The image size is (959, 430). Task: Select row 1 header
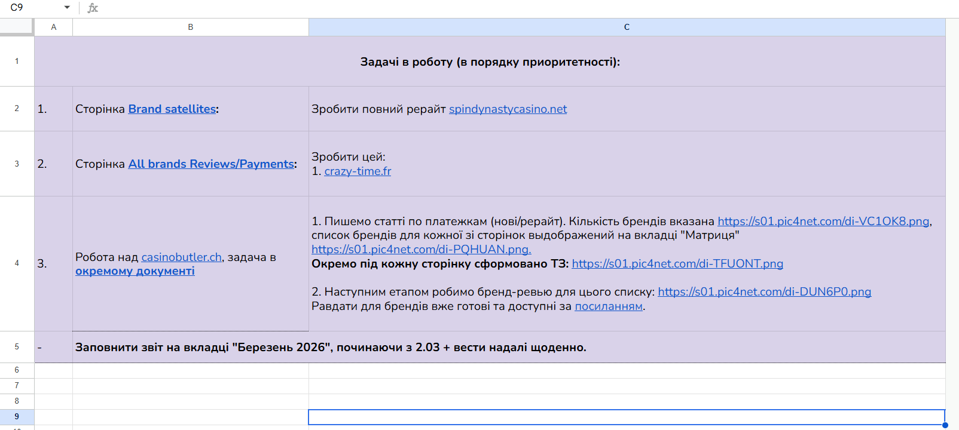(x=17, y=61)
